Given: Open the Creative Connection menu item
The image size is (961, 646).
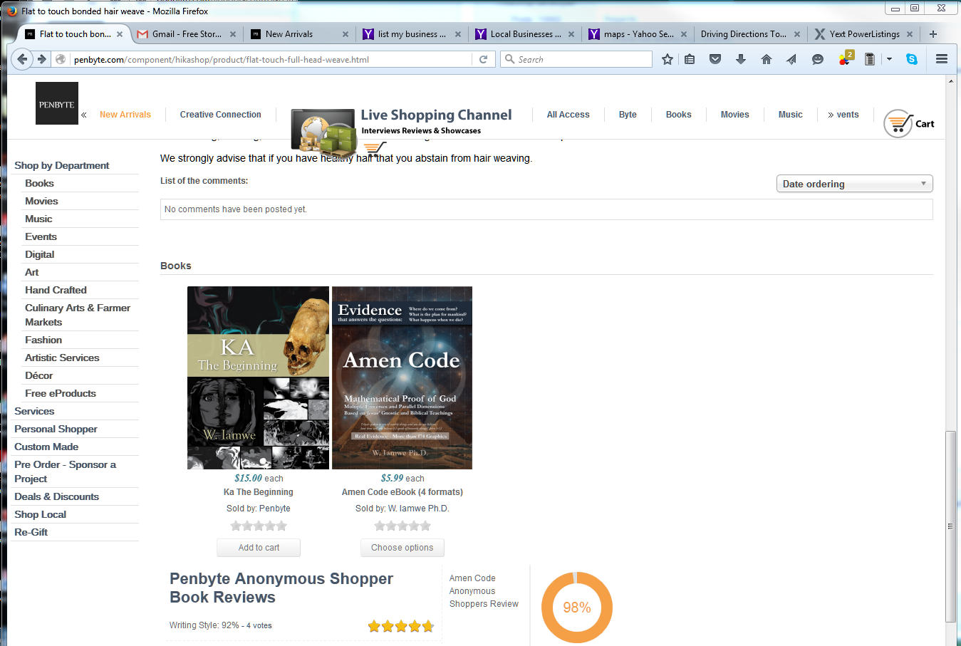Looking at the screenshot, I should (220, 115).
